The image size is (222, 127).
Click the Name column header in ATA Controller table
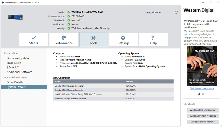pos(89,82)
